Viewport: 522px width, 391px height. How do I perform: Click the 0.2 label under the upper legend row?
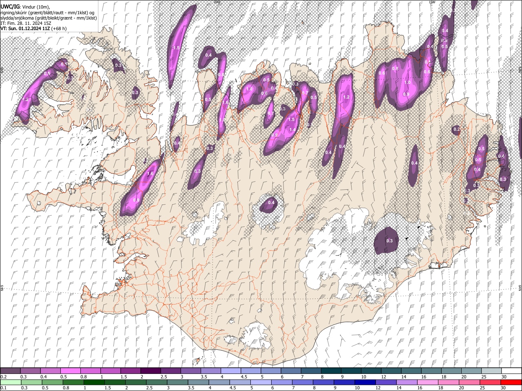pos(3,377)
